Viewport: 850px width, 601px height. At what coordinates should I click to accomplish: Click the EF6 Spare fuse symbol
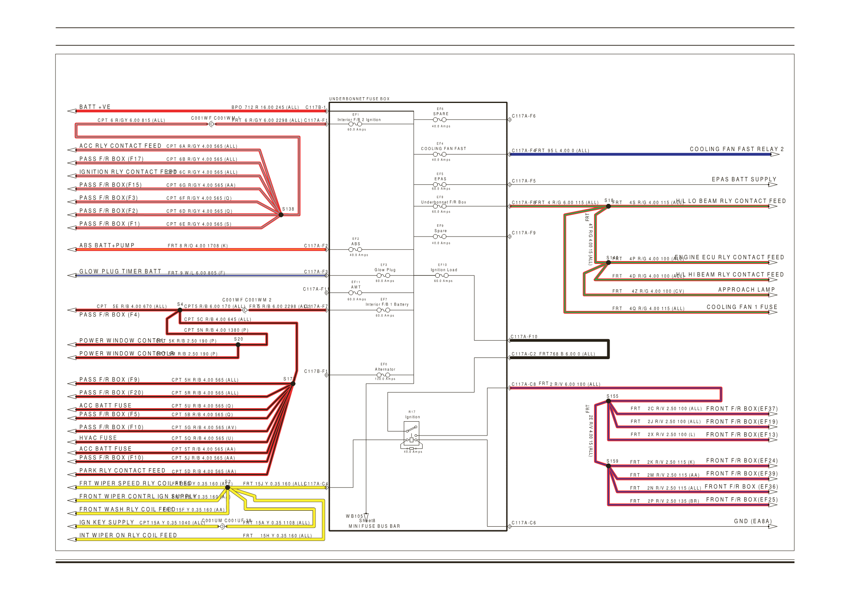(x=440, y=120)
